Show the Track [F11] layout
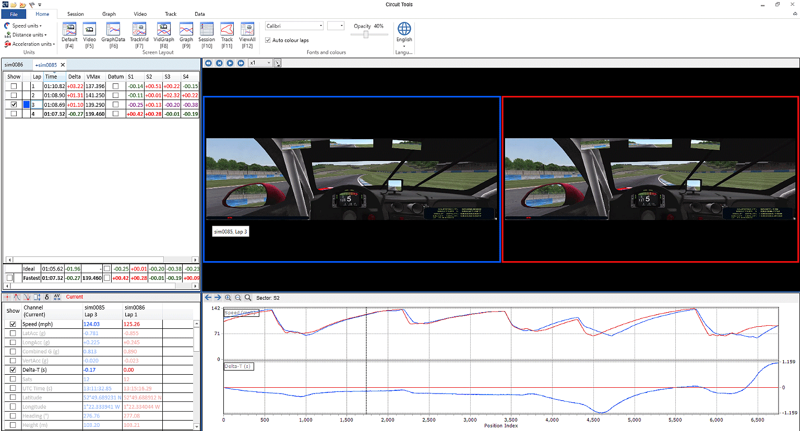Screen dimensions: 800x431 tap(227, 35)
